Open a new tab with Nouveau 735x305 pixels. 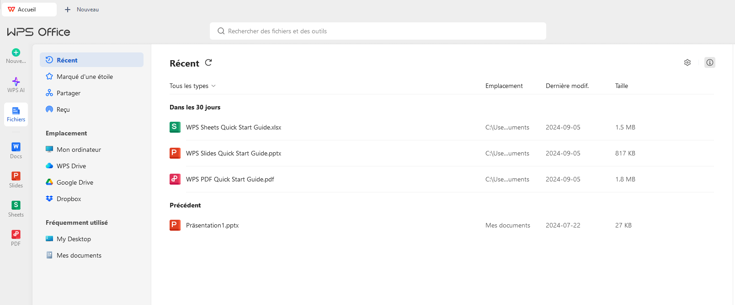tap(82, 10)
